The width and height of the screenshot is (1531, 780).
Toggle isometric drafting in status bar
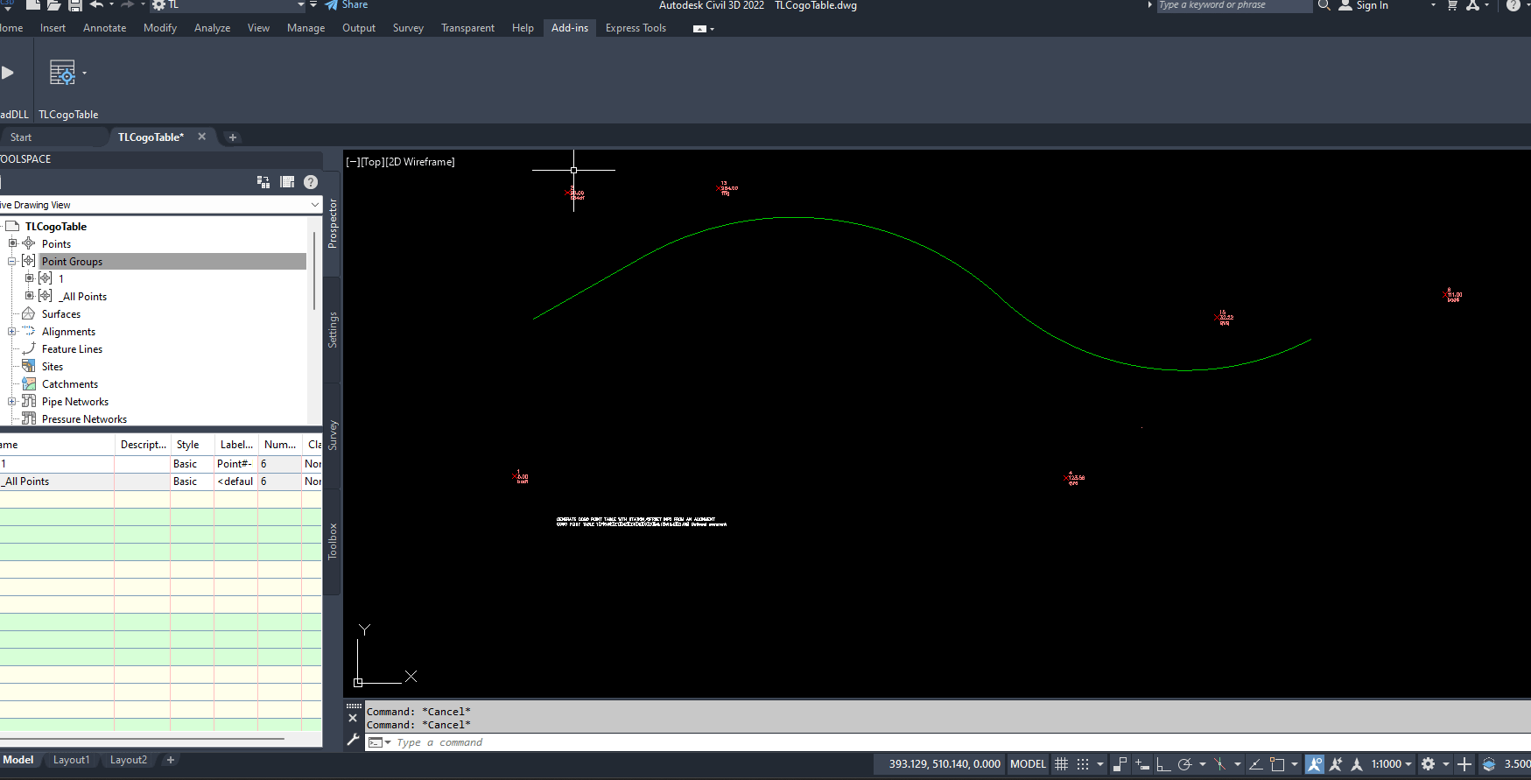[x=1220, y=764]
